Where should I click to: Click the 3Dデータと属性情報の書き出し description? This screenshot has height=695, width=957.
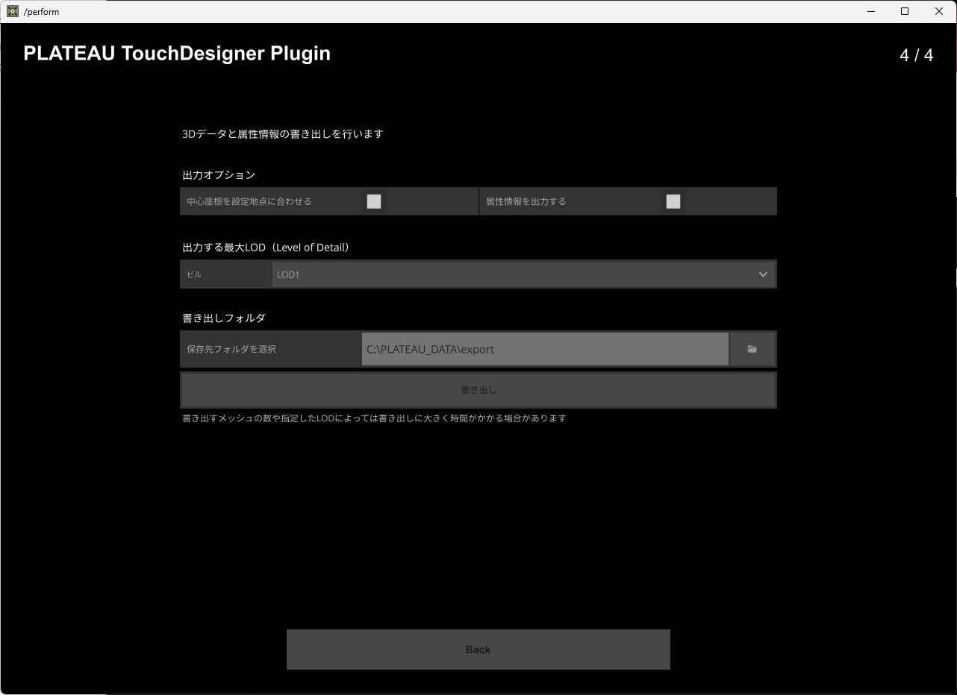click(283, 134)
